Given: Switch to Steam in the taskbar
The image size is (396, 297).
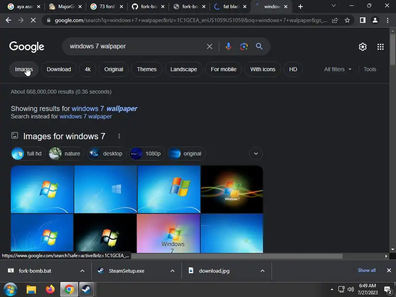Looking at the screenshot, I should pos(86,289).
